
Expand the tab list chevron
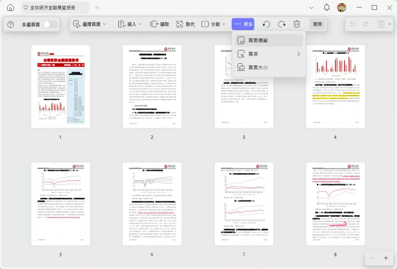tap(311, 8)
